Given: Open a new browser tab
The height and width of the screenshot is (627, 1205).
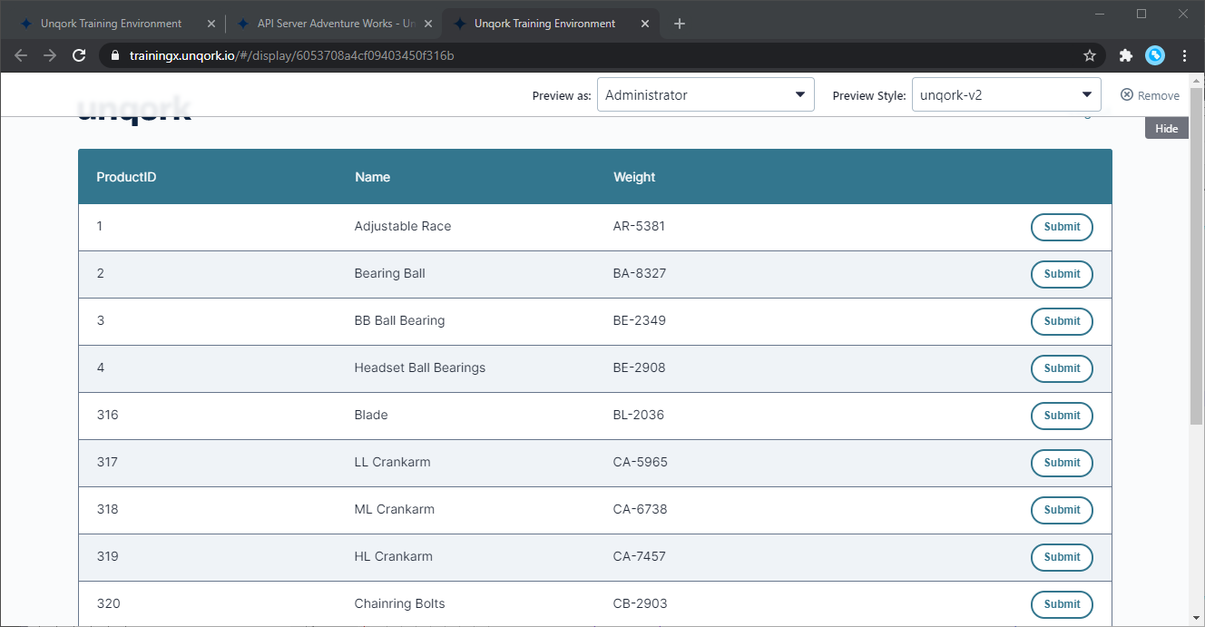Looking at the screenshot, I should [680, 24].
